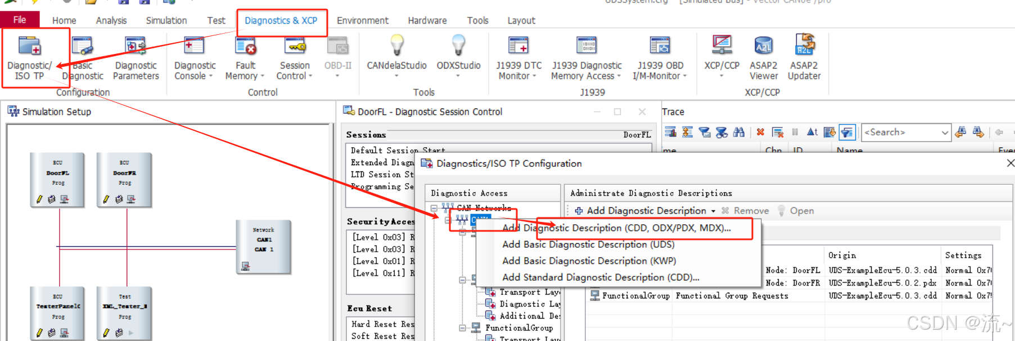Open J1939 OBD I/M-Monitor
Viewport: 1015px width, 341px height.
pos(660,58)
